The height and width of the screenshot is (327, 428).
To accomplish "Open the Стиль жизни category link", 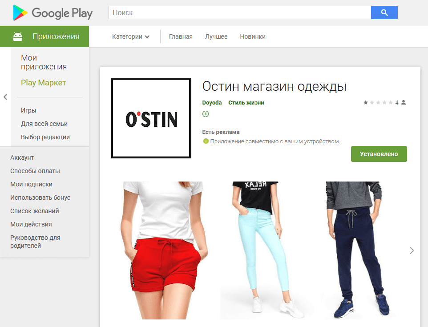I will (246, 103).
